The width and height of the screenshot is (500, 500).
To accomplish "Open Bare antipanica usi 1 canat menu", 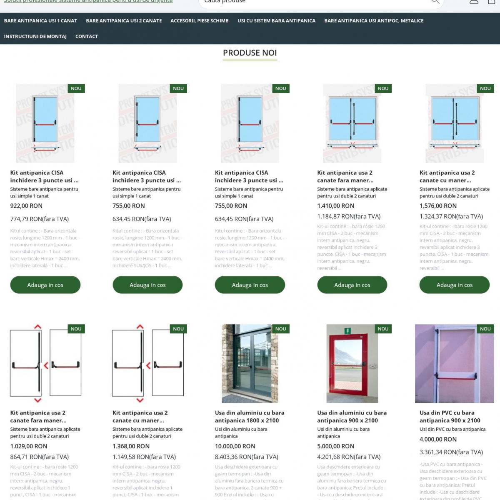I will pyautogui.click(x=40, y=20).
